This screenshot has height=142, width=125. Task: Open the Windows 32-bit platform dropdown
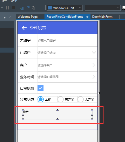click(x=65, y=8)
